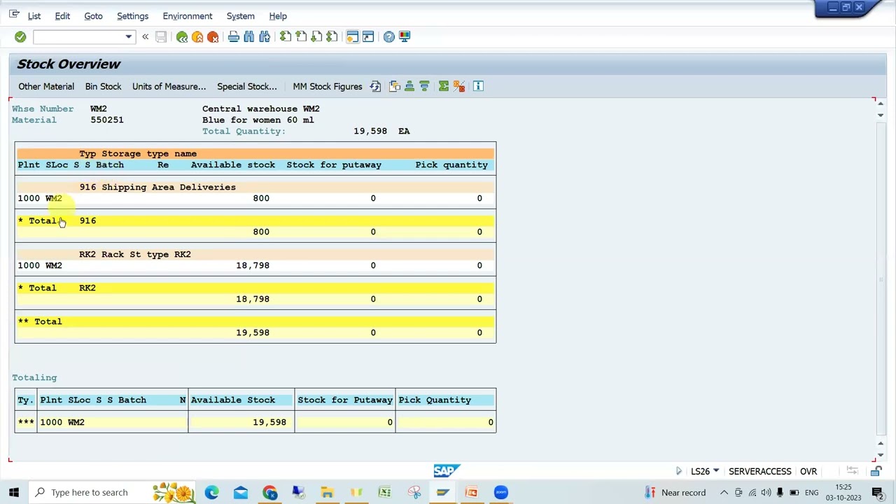Click the blue Information icon
Viewport: 896px width, 504px height.
478,86
